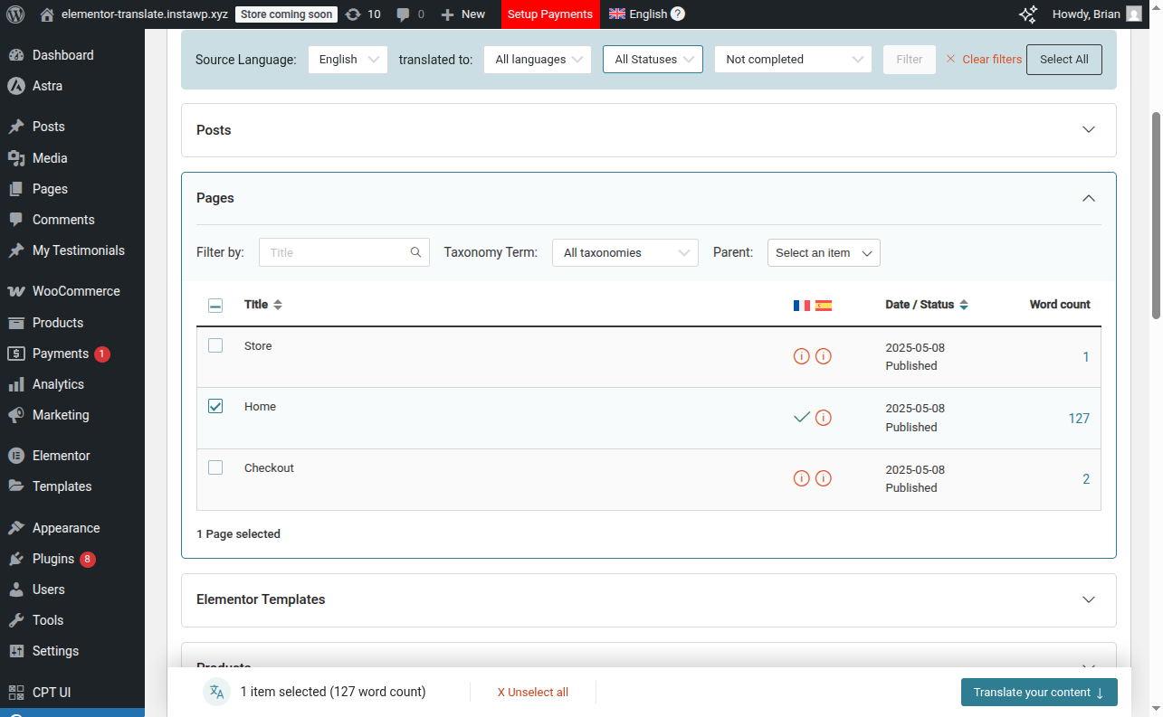The height and width of the screenshot is (717, 1163).
Task: Check the Store page checkbox
Action: pos(215,345)
